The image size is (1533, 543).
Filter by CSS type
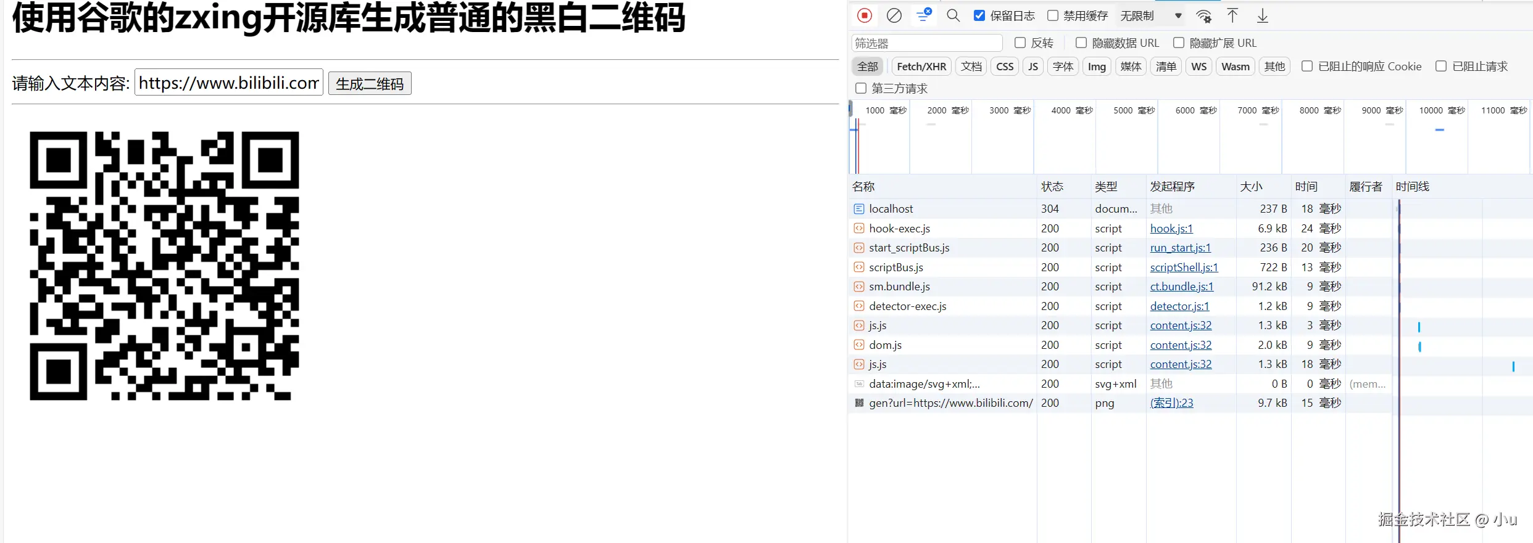(1005, 67)
